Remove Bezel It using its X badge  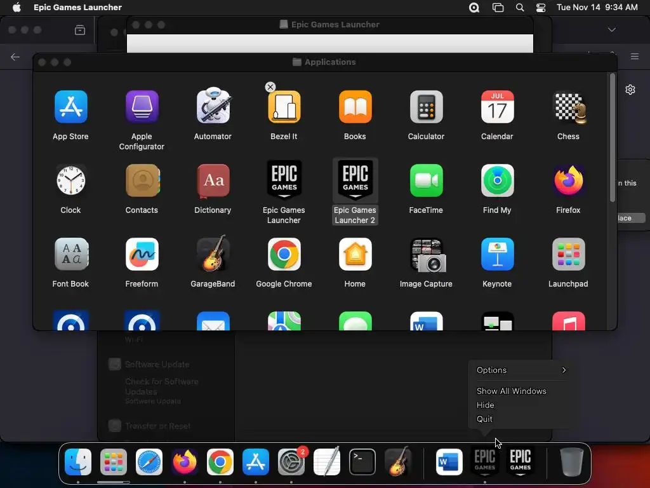270,87
